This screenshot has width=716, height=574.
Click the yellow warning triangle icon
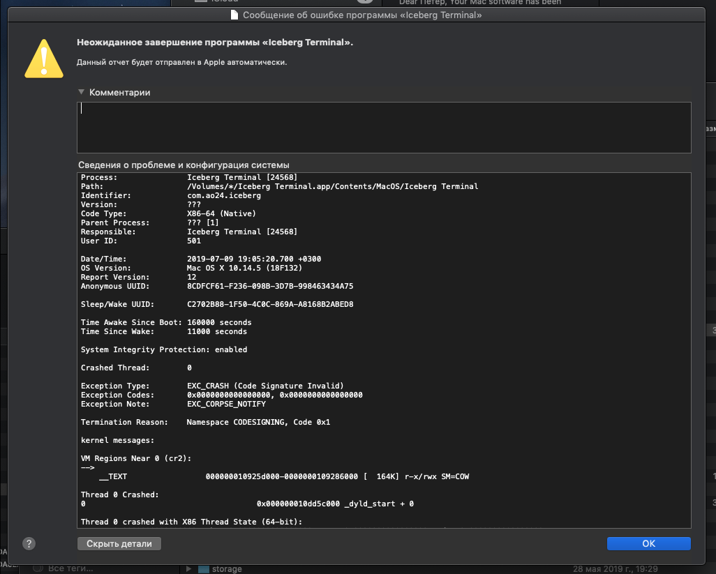tap(44, 59)
